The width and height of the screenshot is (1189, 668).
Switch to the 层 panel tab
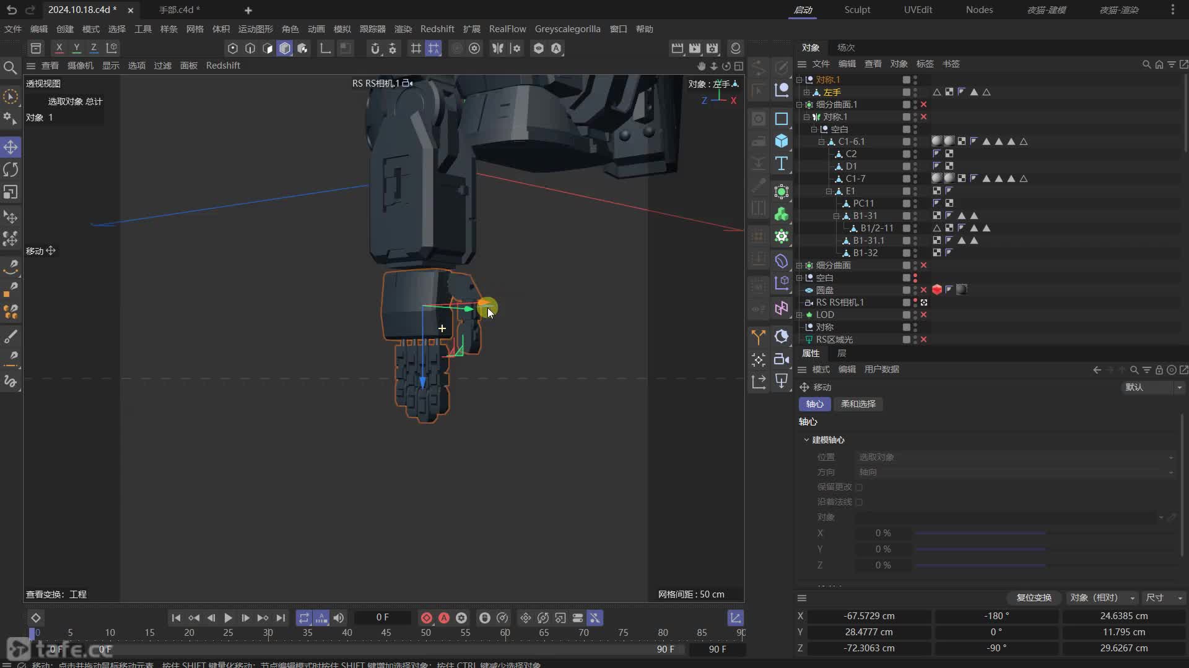point(841,353)
